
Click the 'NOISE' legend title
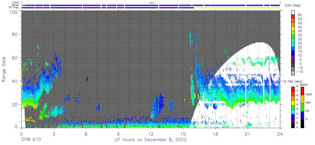tap(304, 85)
